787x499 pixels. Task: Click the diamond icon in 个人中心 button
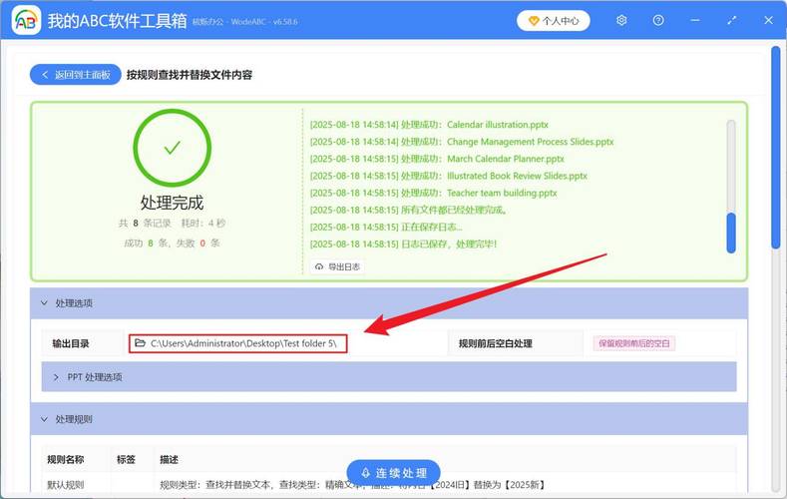(533, 21)
